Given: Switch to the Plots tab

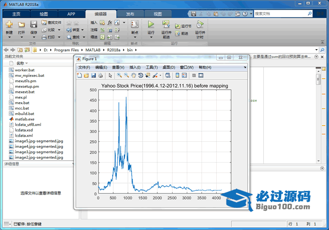Looking at the screenshot, I should click(x=44, y=14).
